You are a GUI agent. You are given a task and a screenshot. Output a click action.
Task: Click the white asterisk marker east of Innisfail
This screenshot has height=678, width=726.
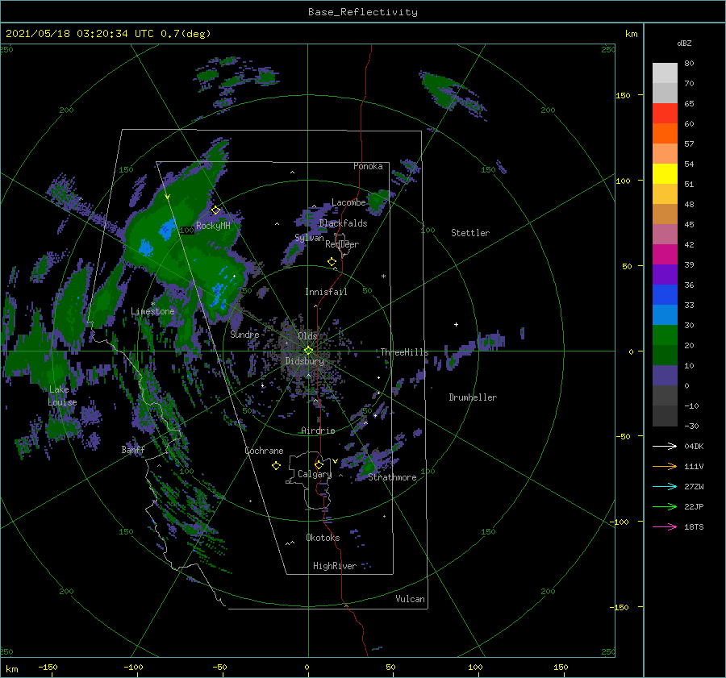[x=383, y=277]
